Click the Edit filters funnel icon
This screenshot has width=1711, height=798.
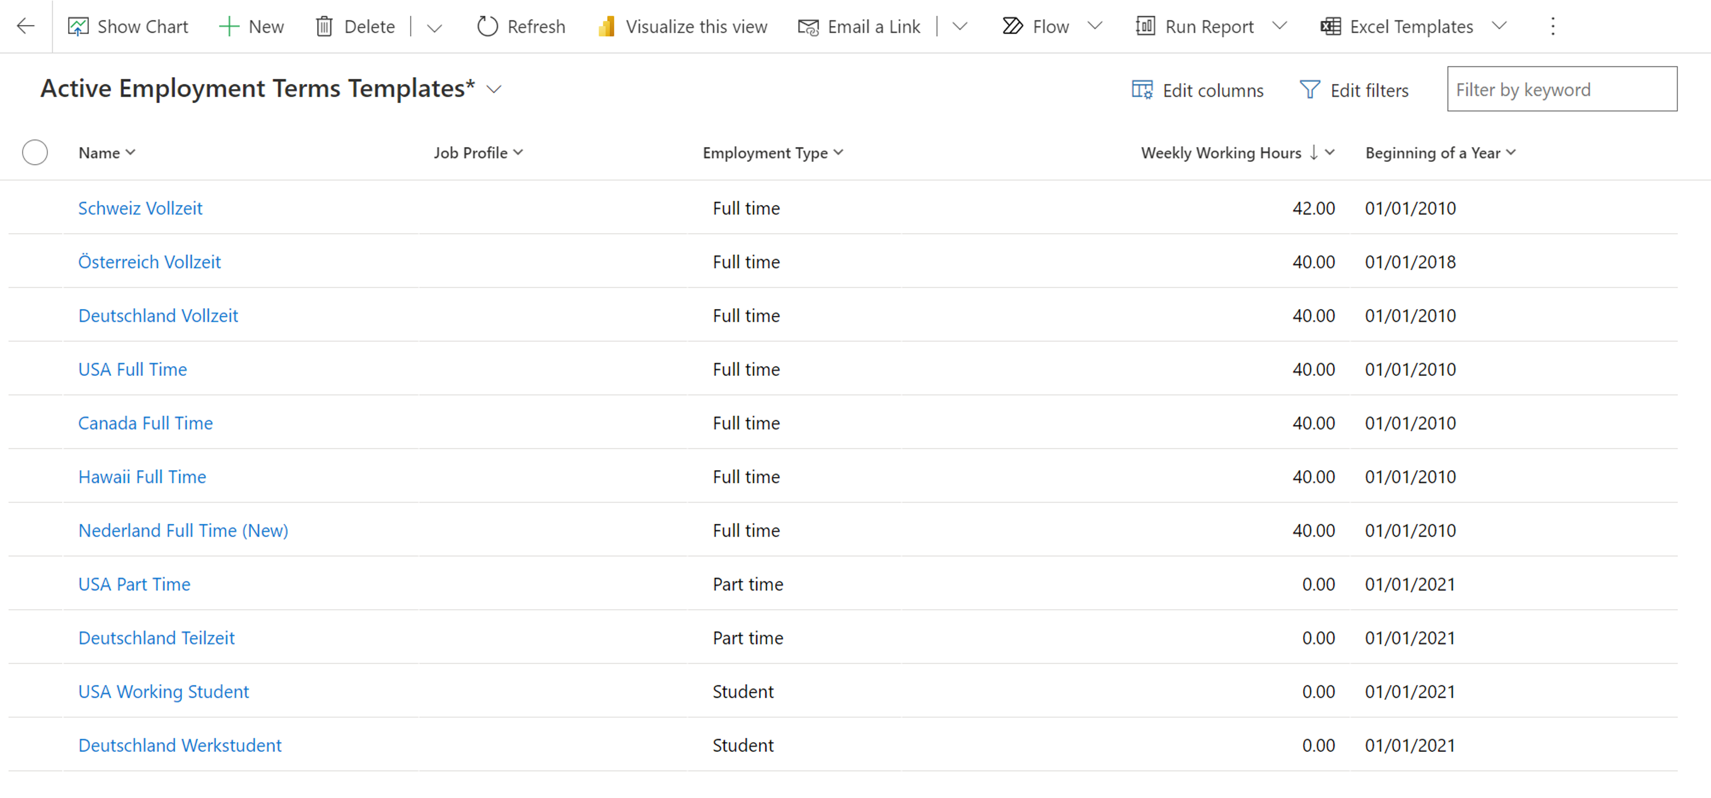coord(1309,90)
